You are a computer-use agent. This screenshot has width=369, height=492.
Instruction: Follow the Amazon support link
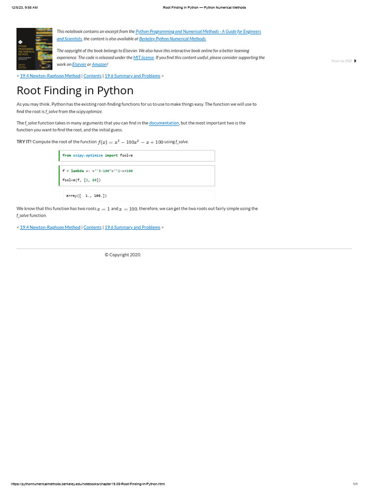99,64
